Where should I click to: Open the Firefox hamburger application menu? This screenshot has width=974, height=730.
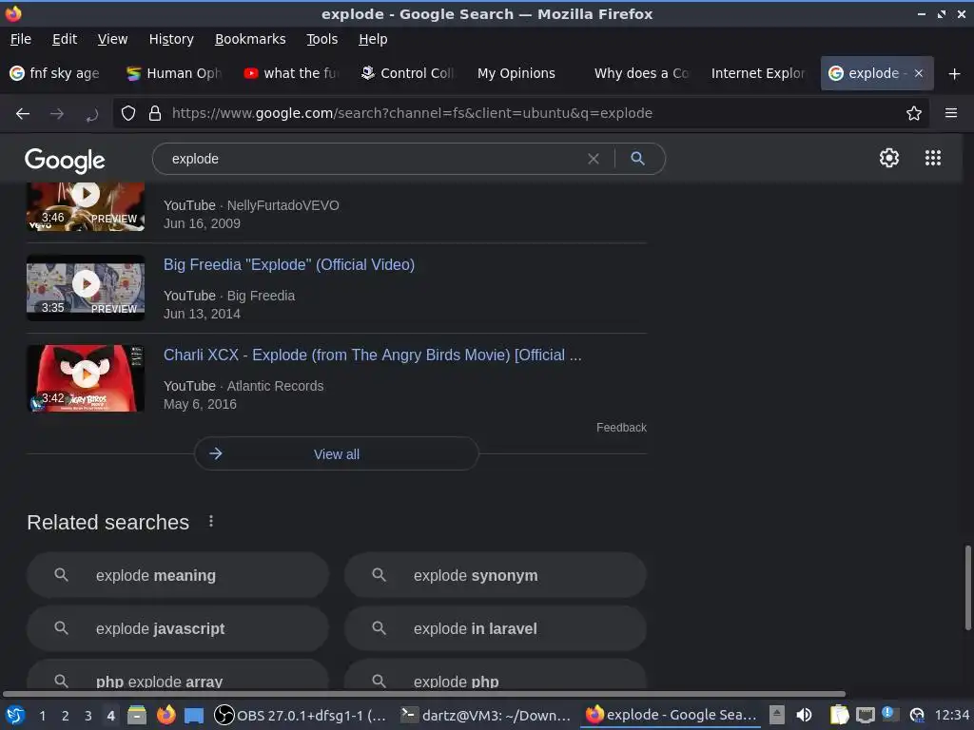[951, 113]
